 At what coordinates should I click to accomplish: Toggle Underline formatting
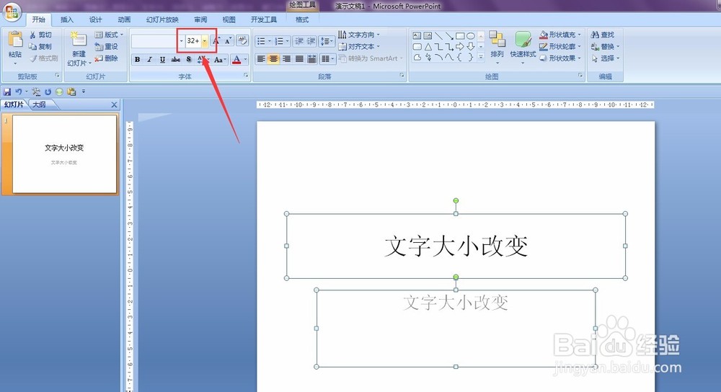point(162,59)
